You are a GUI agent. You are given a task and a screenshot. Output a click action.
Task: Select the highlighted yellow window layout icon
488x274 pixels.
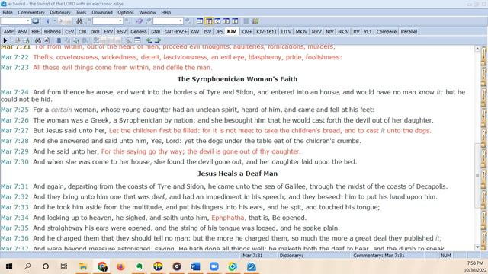[x=209, y=21]
